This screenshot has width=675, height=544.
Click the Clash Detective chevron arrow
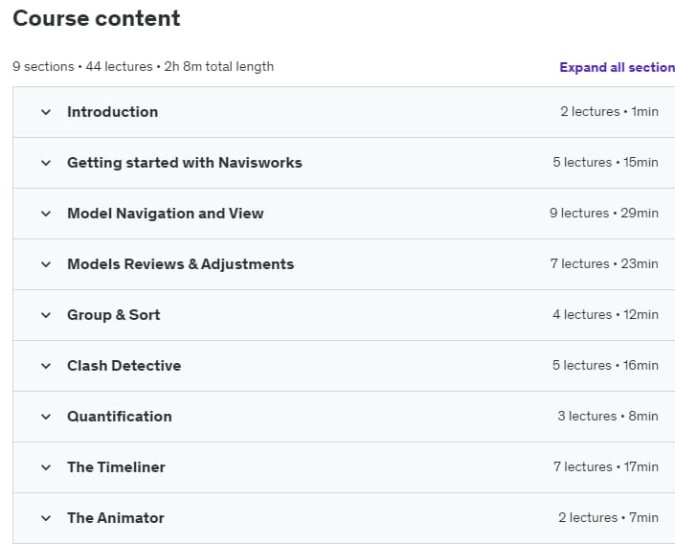click(x=46, y=367)
